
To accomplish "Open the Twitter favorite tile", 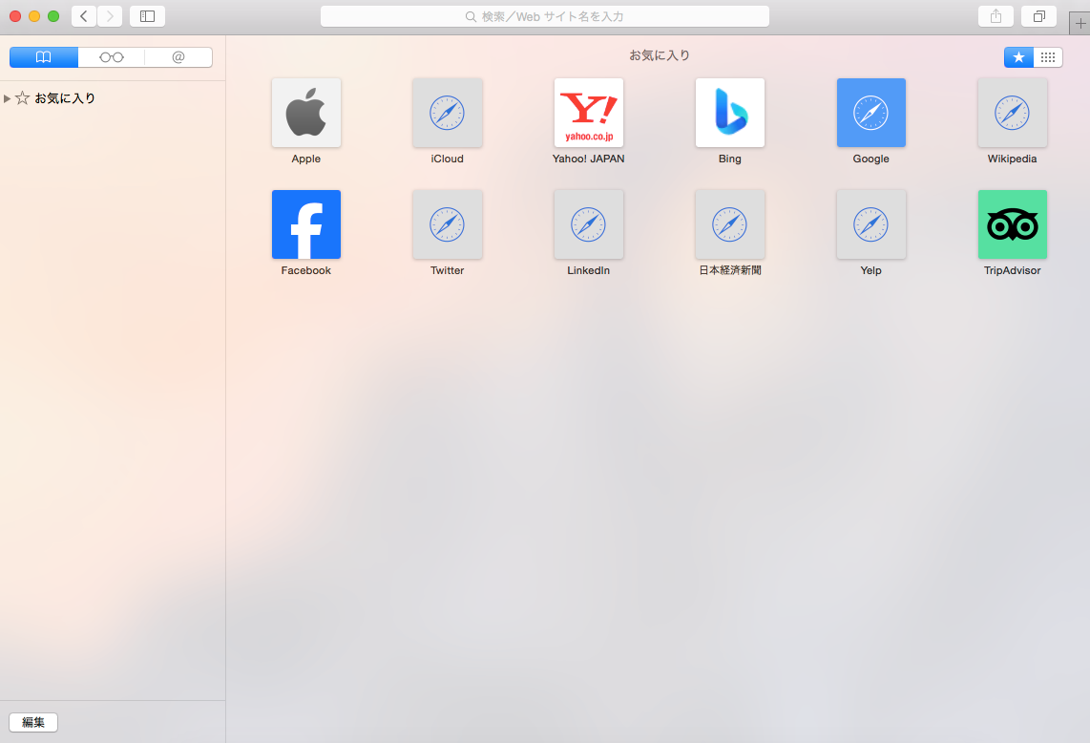I will coord(447,224).
